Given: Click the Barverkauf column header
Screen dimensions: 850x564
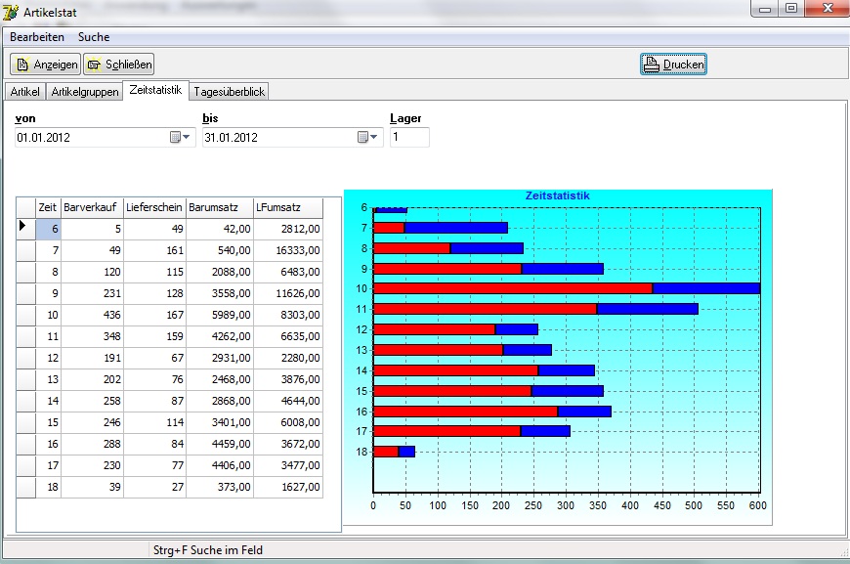Looking at the screenshot, I should (x=92, y=207).
